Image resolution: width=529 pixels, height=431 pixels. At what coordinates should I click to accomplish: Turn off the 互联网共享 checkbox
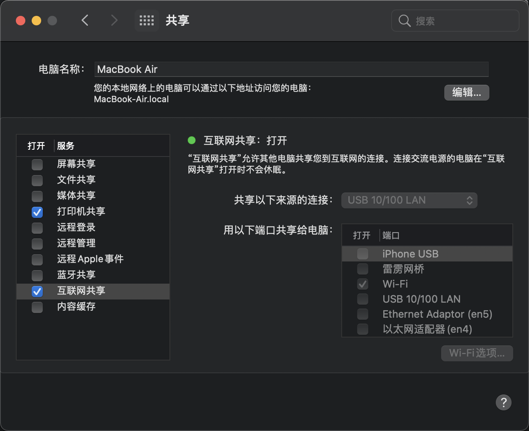point(37,291)
